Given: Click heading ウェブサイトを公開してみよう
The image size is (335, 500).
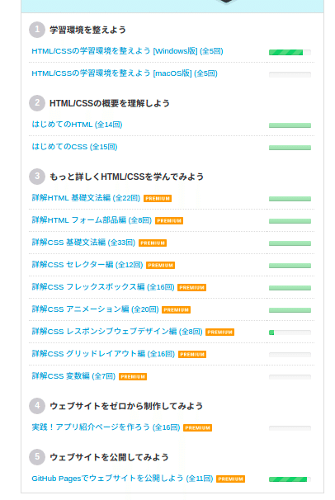Looking at the screenshot, I should point(109,457).
